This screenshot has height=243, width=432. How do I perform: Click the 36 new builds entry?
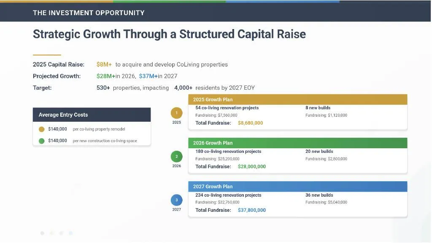319,195
